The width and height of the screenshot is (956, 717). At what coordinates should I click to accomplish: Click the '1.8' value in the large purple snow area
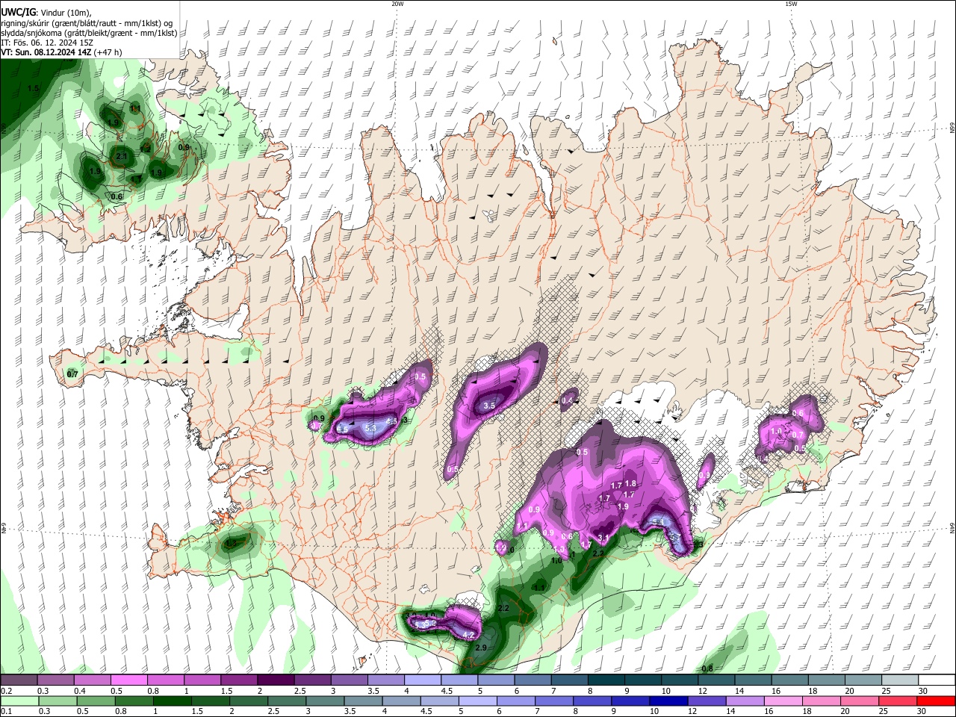pos(630,484)
